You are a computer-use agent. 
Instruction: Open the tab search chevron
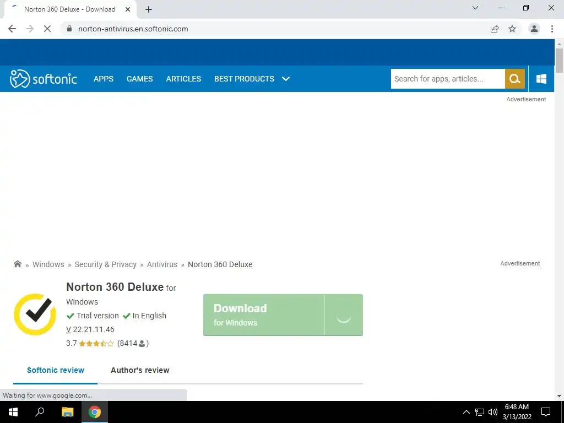coord(475,8)
